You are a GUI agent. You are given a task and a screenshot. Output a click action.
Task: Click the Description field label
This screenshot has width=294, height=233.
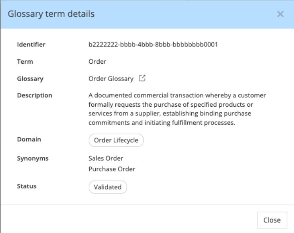[34, 95]
